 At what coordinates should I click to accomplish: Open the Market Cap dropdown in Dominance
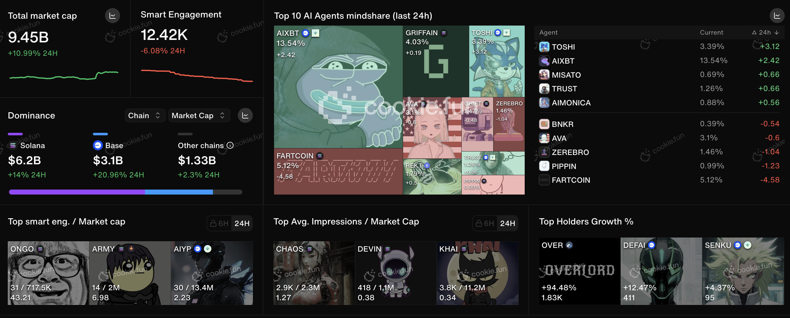point(199,115)
